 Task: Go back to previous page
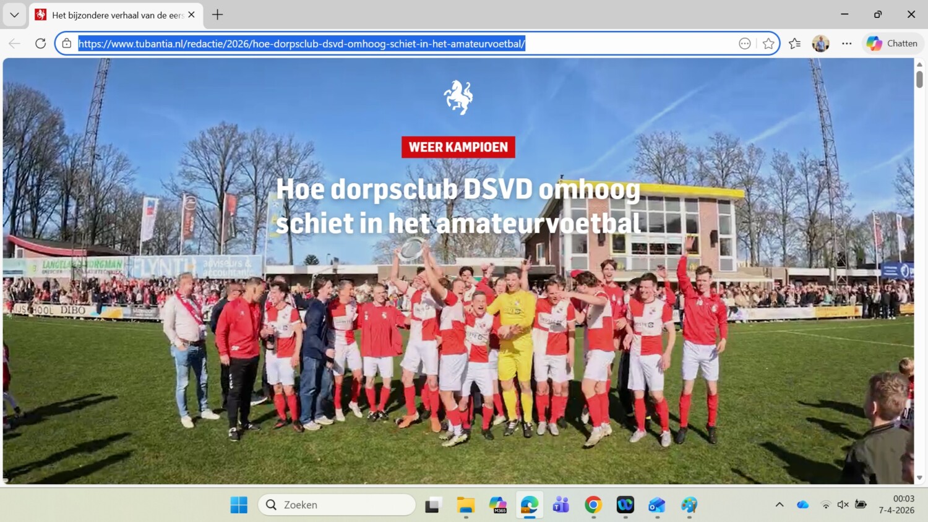pos(15,43)
